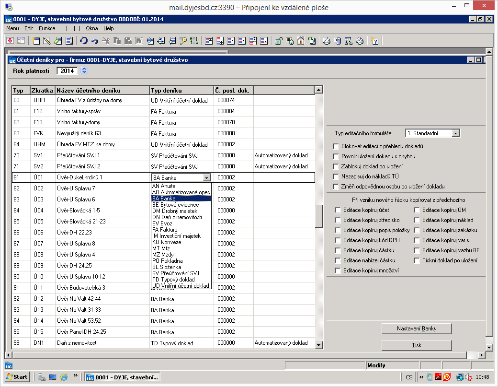Image resolution: width=498 pixels, height=387 pixels.
Task: Click the journal table scrollbar down arrow
Action: 319,345
